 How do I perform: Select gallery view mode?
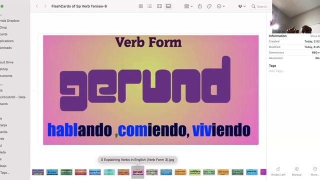pos(168,6)
